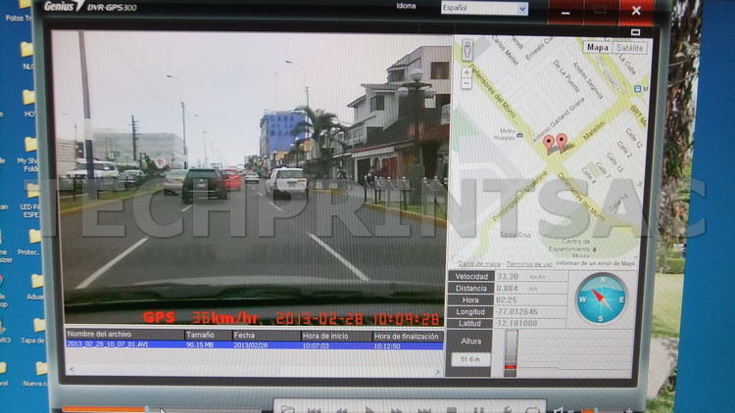
Task: Click the Longitud value -77.012646
Action: coord(516,312)
